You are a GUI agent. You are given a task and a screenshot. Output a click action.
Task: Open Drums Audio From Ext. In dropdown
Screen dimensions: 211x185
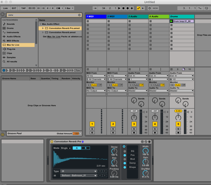click(x=182, y=76)
